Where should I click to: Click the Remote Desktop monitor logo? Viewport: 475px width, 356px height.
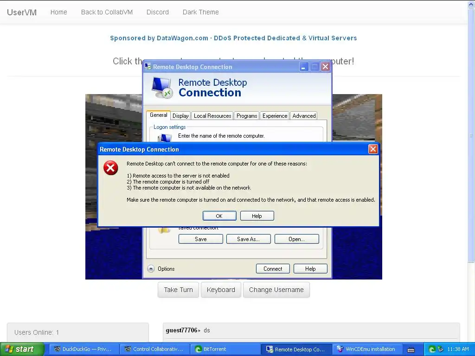tap(162, 88)
